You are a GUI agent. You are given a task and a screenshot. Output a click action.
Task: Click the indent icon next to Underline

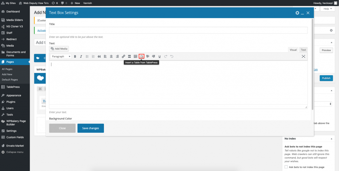click(x=154, y=56)
